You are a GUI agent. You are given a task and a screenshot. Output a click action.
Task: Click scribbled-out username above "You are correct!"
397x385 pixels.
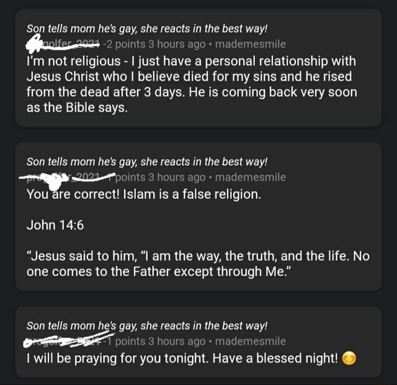[x=67, y=179]
